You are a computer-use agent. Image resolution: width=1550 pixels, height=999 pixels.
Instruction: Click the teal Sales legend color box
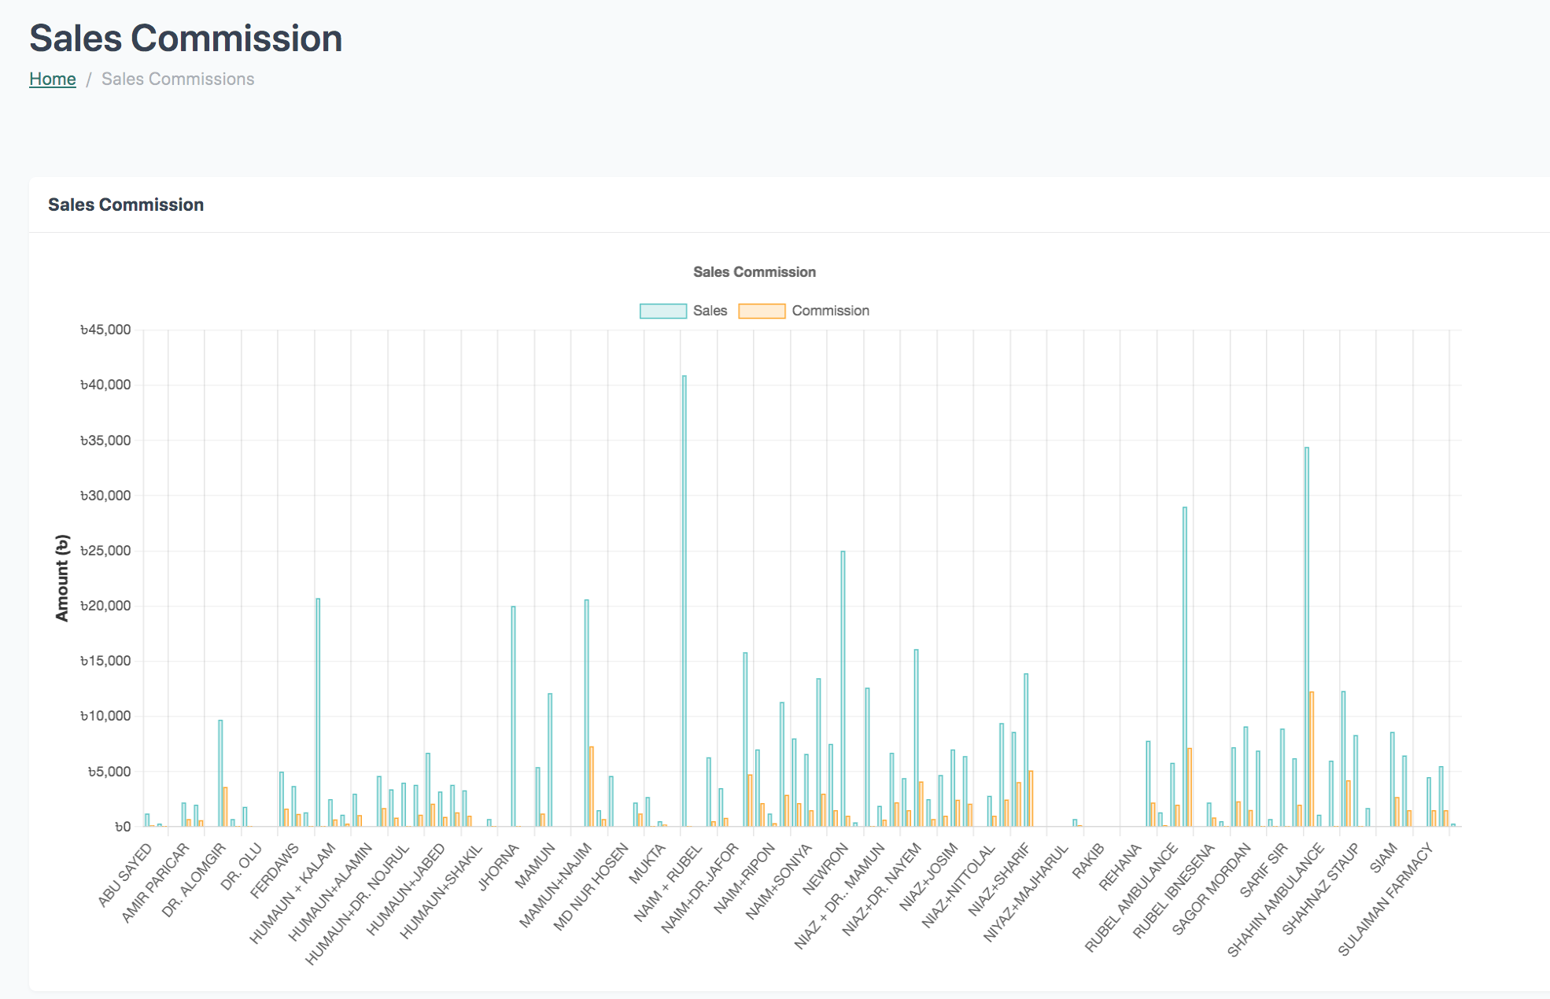pos(662,311)
